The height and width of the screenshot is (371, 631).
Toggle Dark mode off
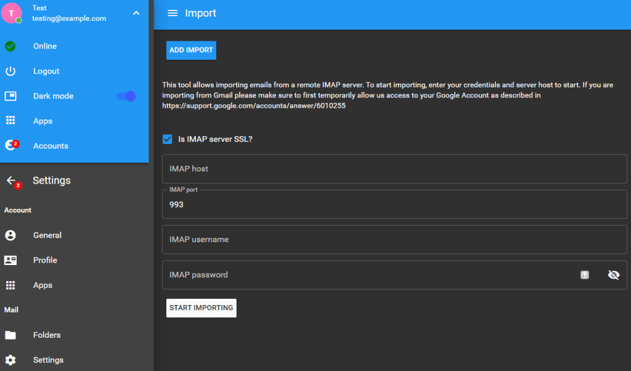tap(125, 96)
